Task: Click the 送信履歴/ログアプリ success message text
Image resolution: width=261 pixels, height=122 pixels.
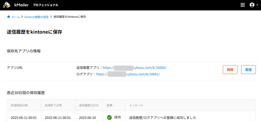Action: pyautogui.click(x=162, y=118)
